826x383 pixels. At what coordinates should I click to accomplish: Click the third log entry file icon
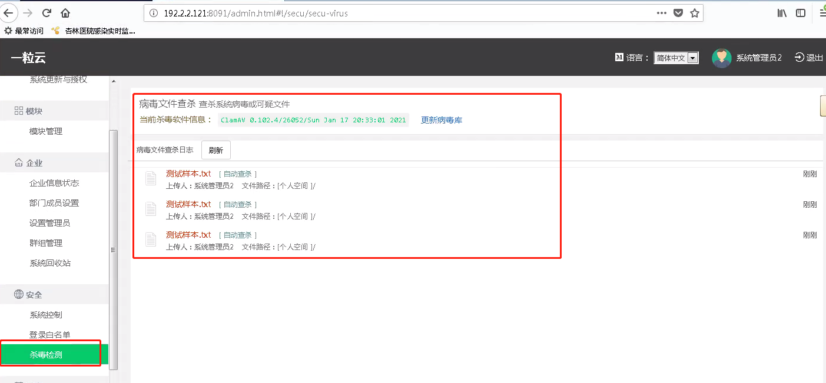point(151,239)
